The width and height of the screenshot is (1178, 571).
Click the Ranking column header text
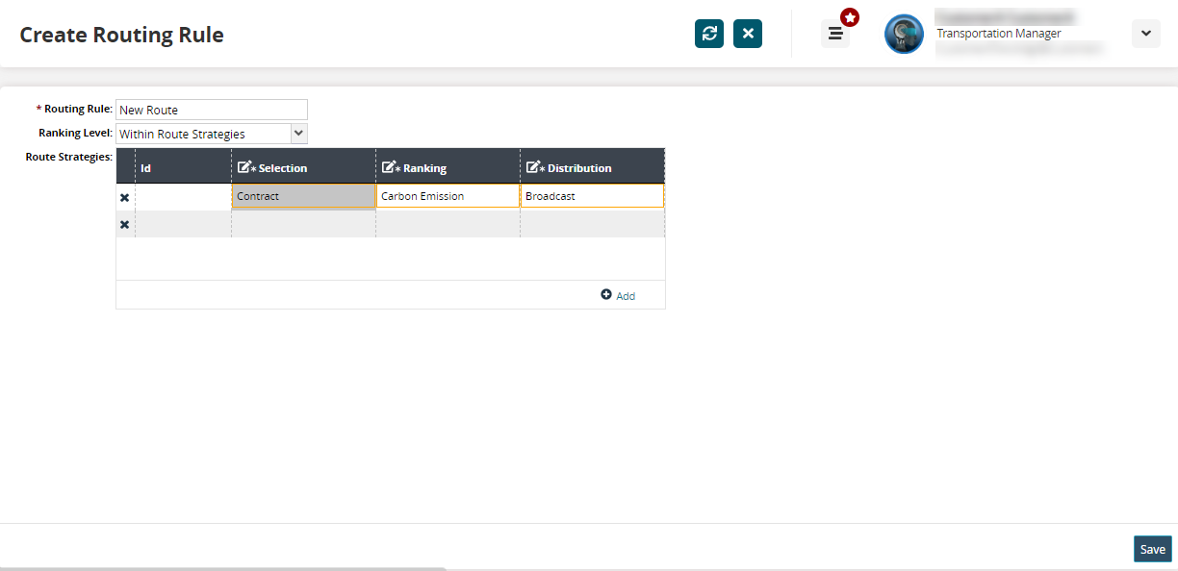click(424, 168)
